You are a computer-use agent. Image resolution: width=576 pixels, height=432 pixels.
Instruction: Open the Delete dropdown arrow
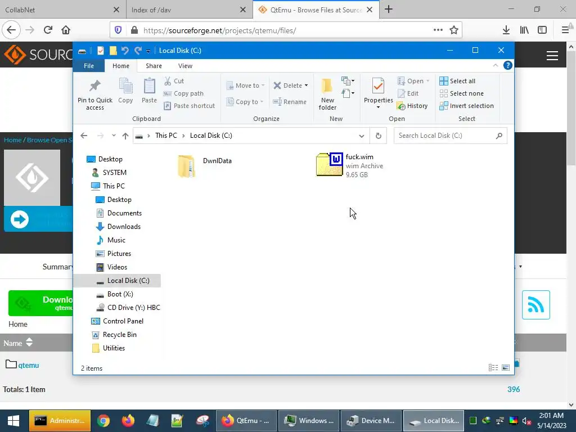click(306, 85)
